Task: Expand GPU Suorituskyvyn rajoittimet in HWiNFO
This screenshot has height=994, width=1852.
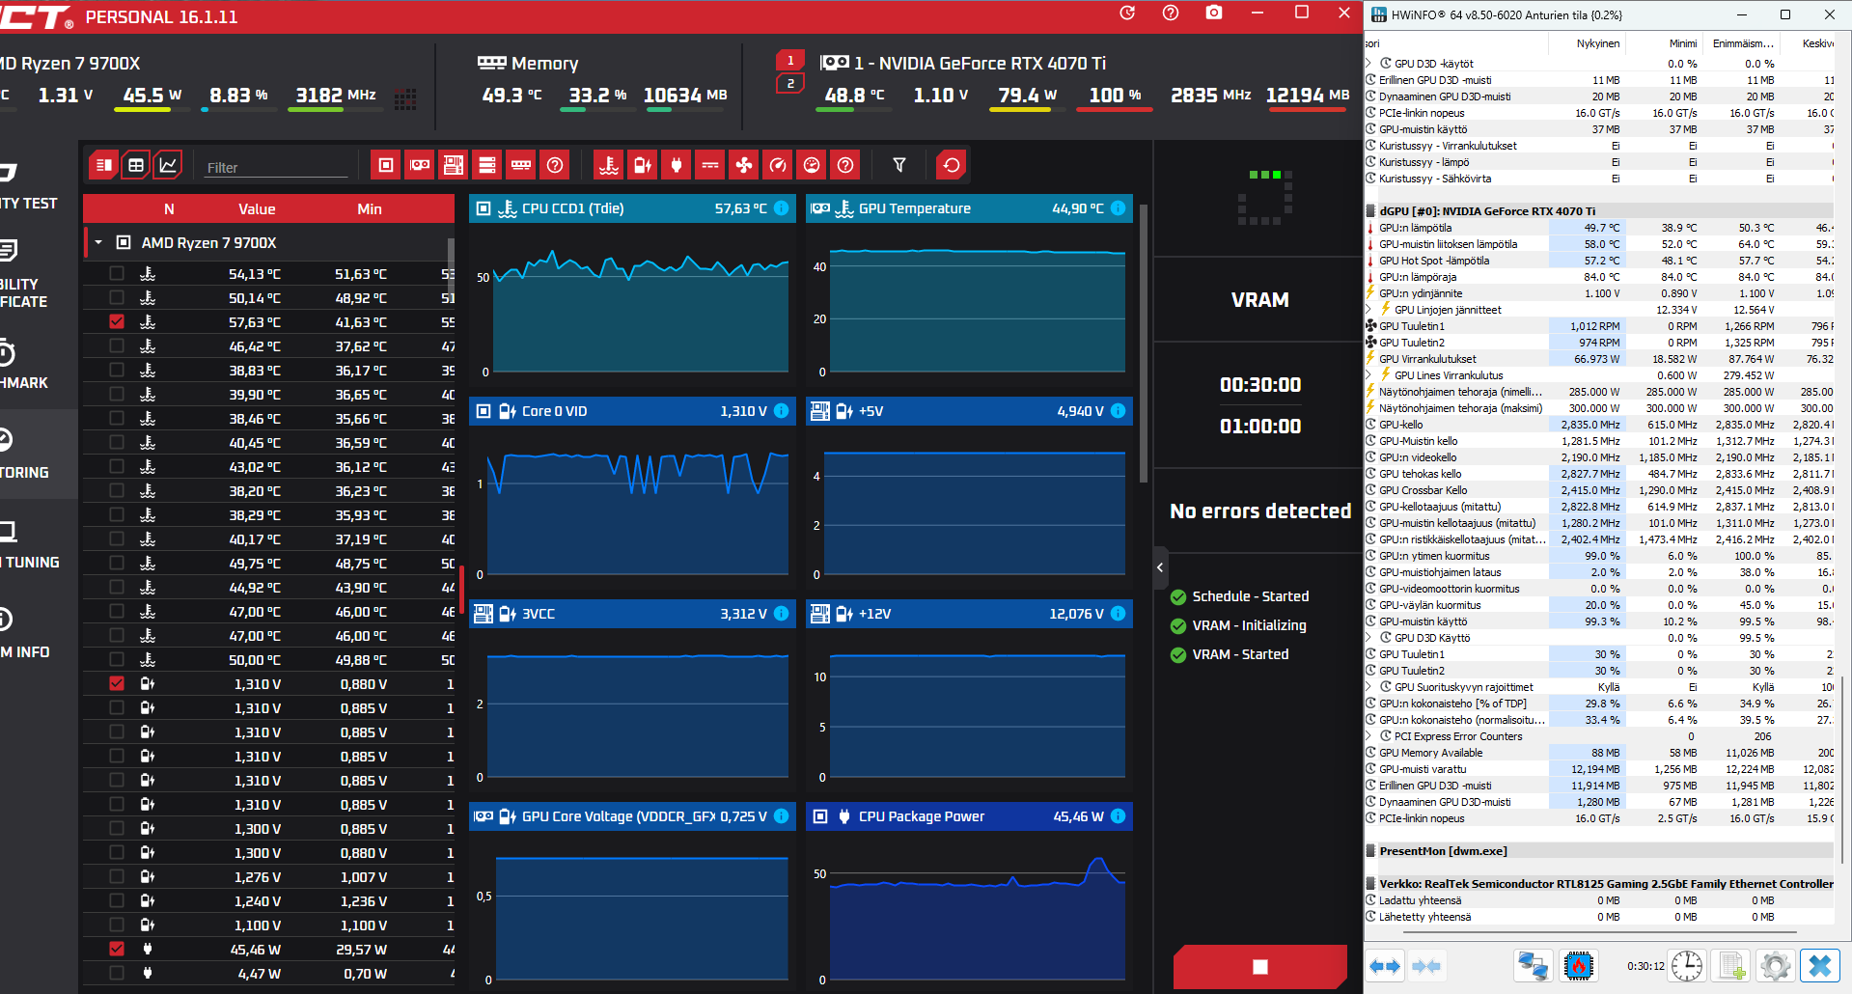Action: [1369, 687]
